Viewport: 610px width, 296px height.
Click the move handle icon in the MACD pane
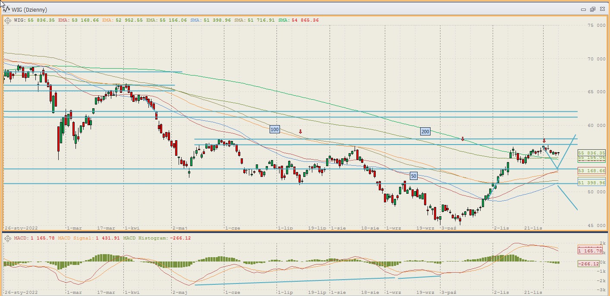point(8,238)
